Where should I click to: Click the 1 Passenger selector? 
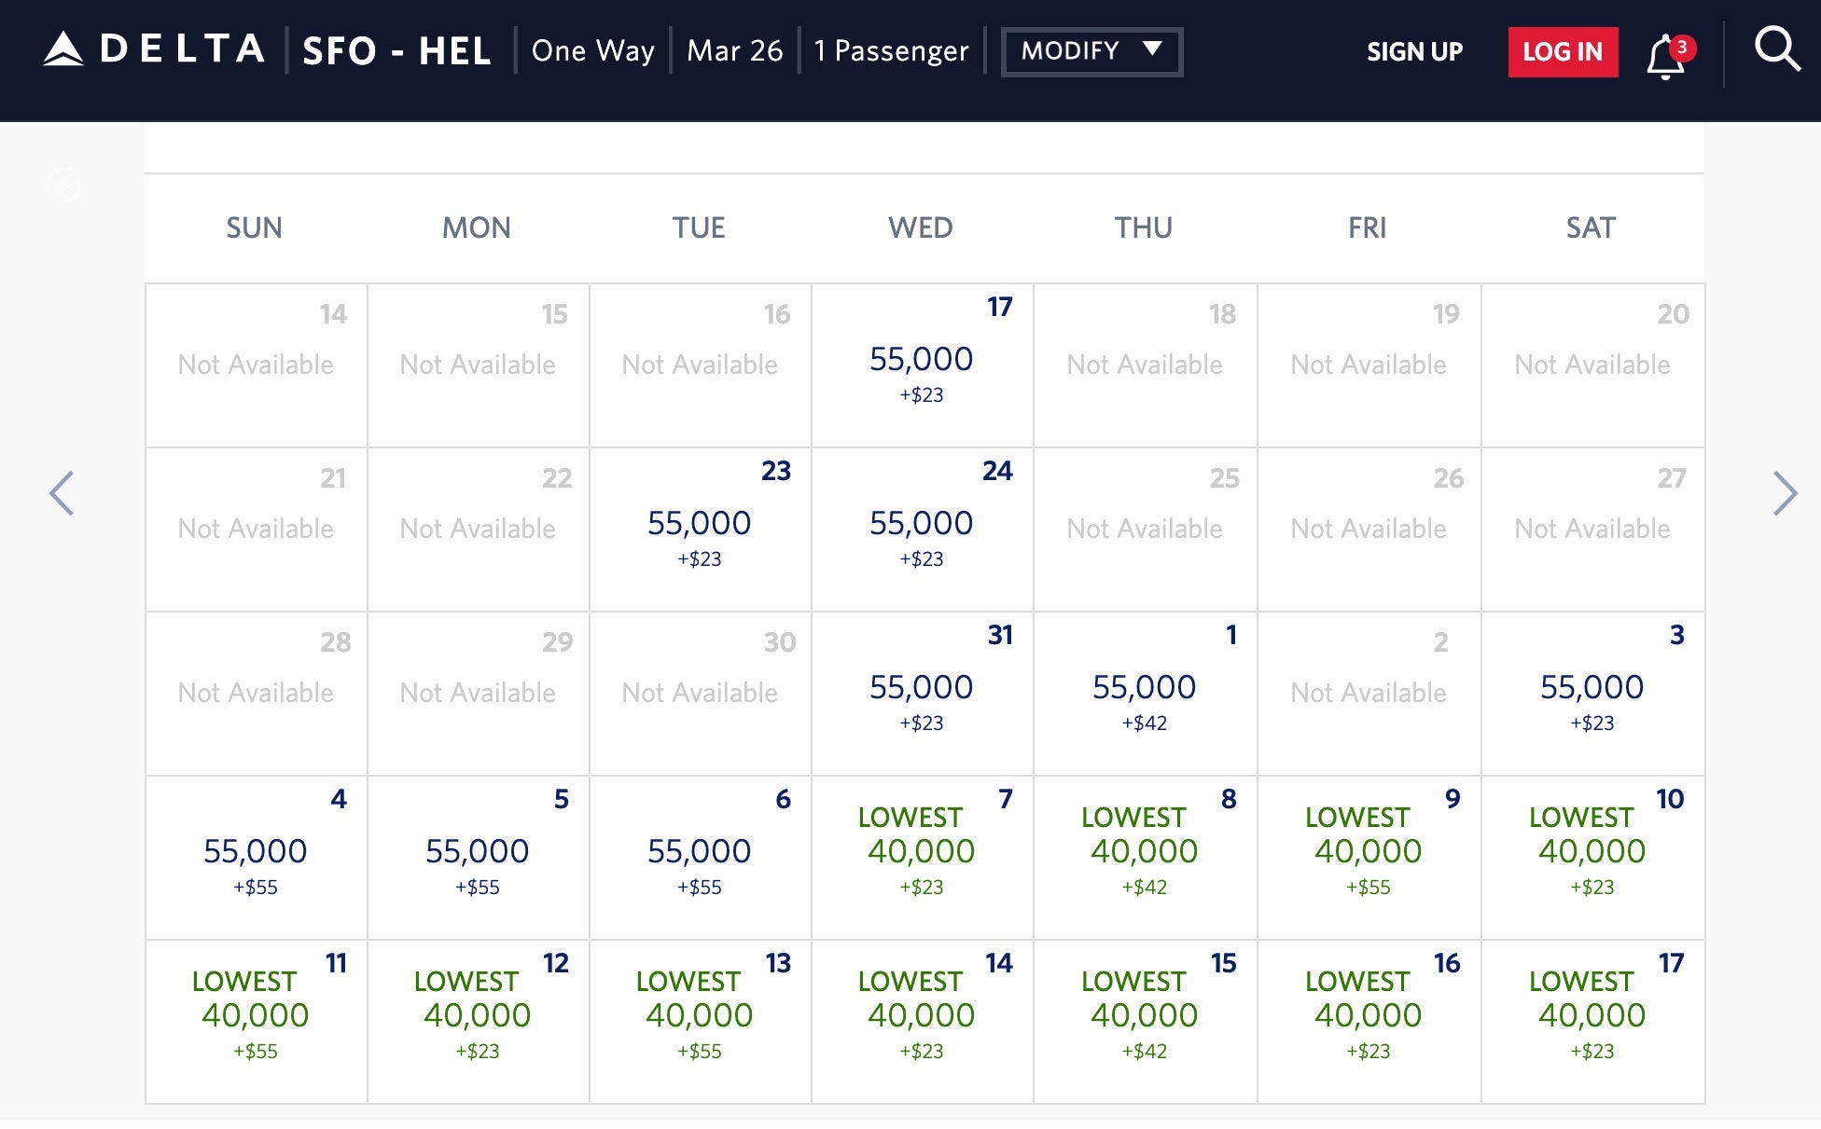pos(890,51)
